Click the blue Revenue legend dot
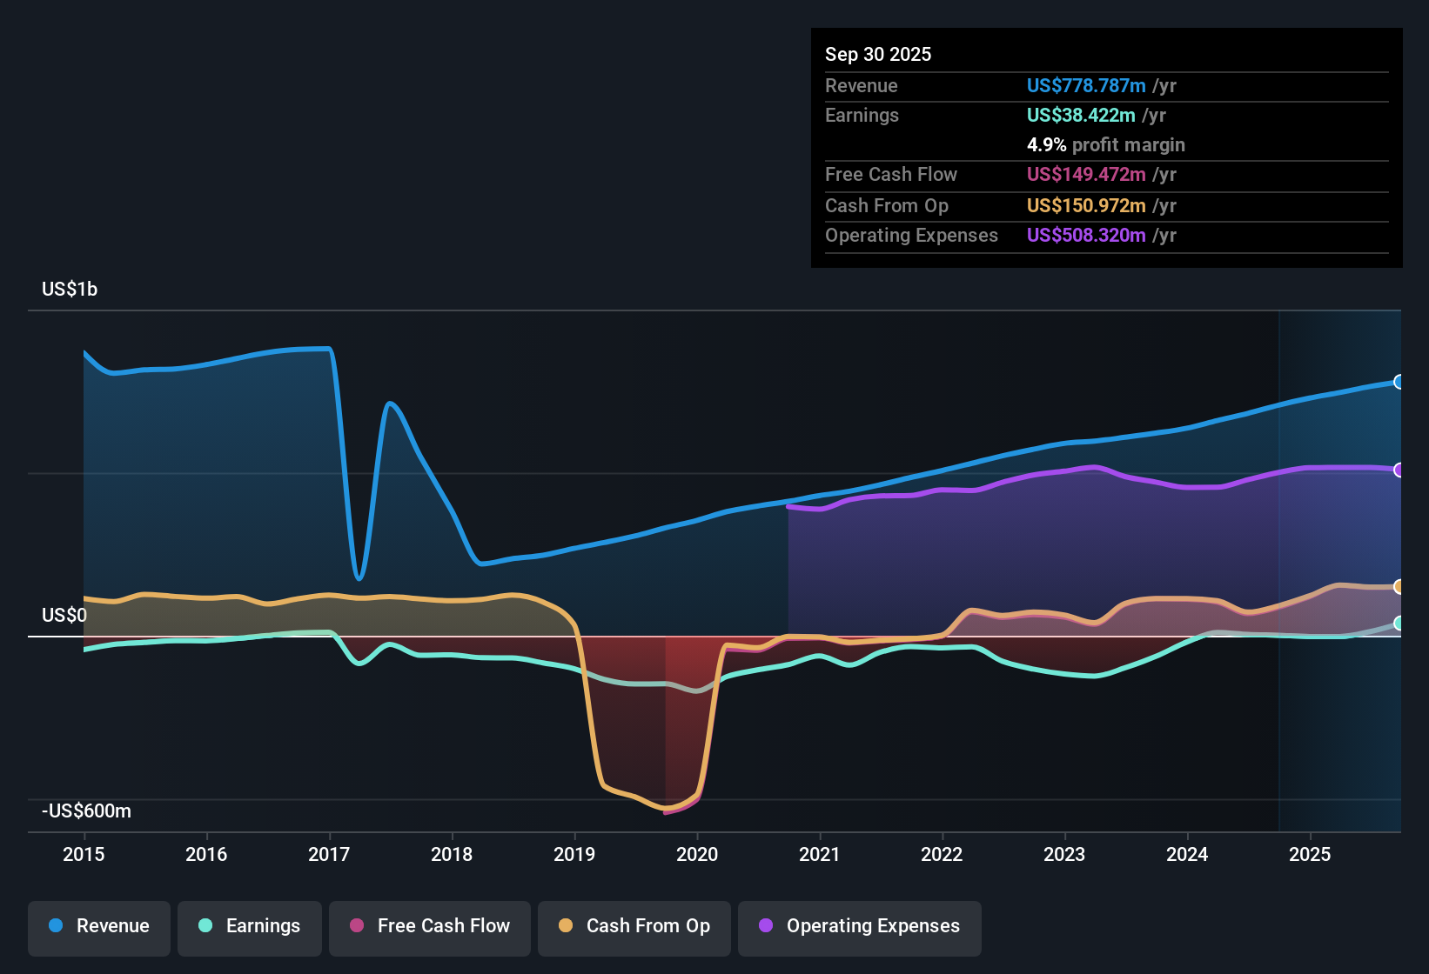The width and height of the screenshot is (1429, 974). [55, 926]
